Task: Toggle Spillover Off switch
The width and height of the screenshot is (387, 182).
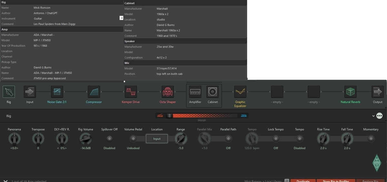Action: point(110,139)
